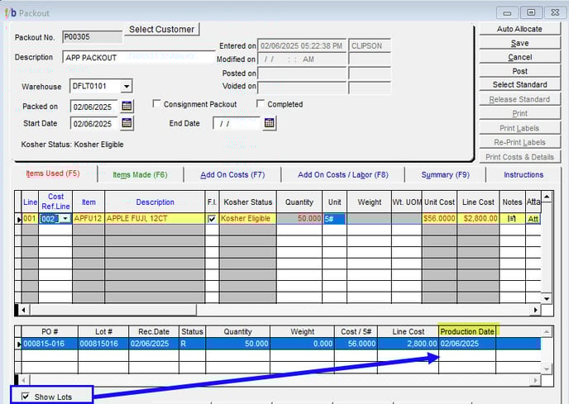Click the row selector arrow for line 001
569x404 pixels.
[x=18, y=219]
